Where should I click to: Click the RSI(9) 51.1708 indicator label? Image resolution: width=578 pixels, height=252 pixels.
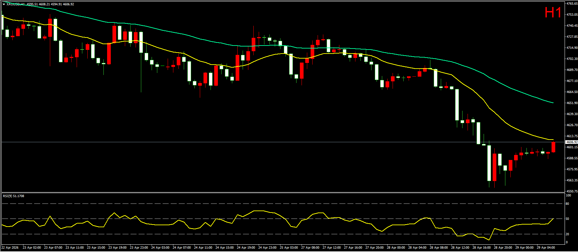14,196
